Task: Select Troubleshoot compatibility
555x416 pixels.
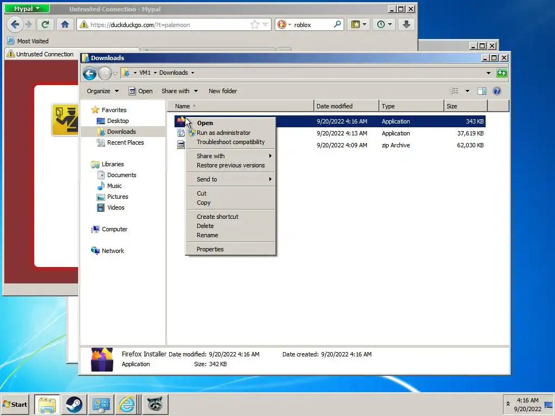Action: pyautogui.click(x=230, y=142)
